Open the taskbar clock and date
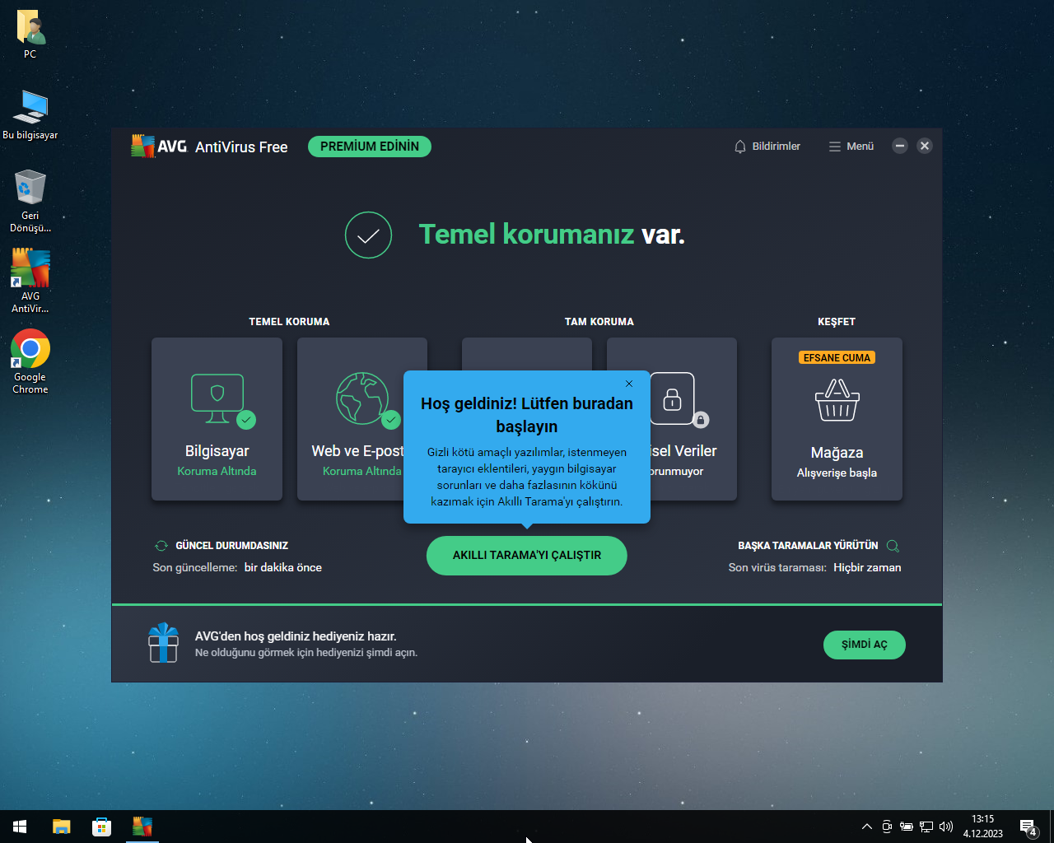Screen dimensions: 1054x843 pos(983,827)
